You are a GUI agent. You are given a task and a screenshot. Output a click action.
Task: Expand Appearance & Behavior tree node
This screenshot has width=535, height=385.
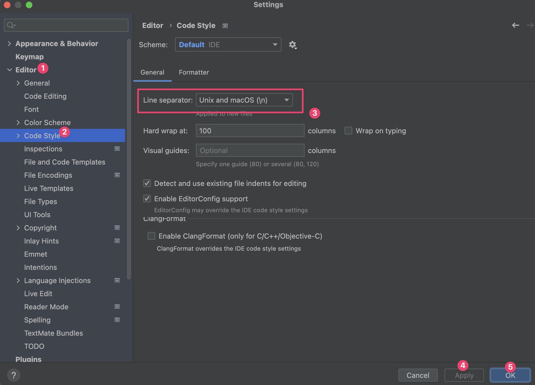tap(9, 44)
